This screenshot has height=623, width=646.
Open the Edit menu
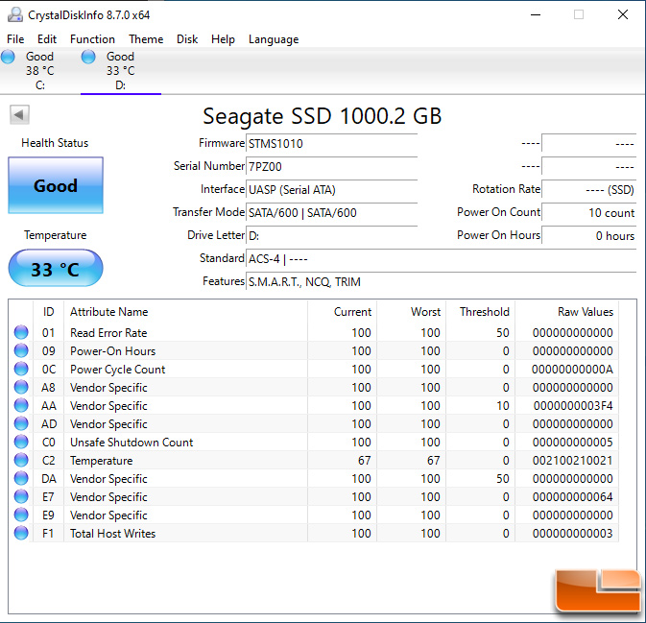47,39
